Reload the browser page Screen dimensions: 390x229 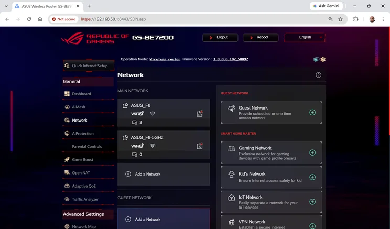(x=29, y=19)
